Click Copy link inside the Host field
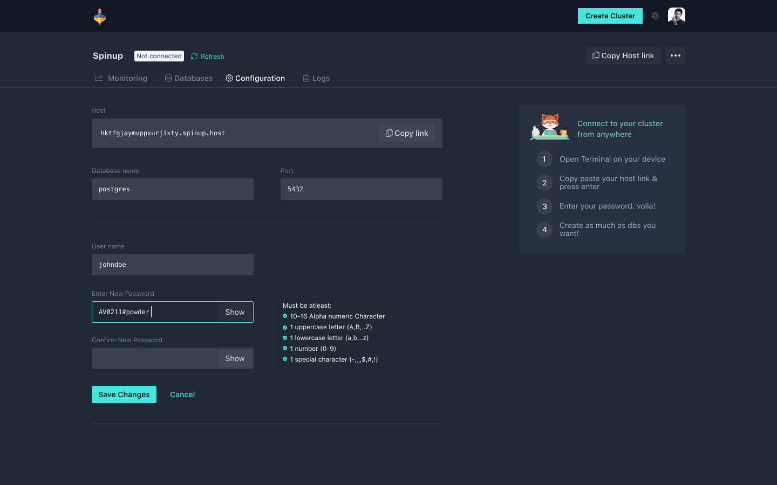The height and width of the screenshot is (485, 777). 407,133
